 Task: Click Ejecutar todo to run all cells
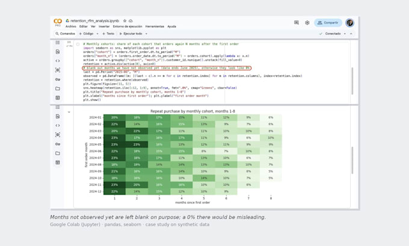point(131,34)
